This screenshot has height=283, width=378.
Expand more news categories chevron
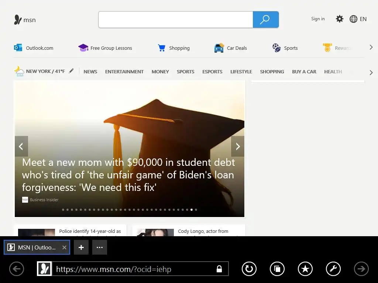point(371,73)
